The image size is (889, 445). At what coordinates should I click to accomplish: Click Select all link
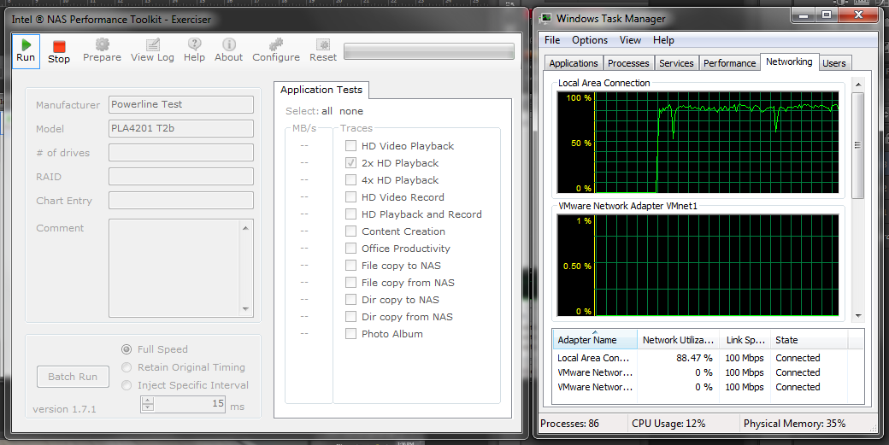327,111
